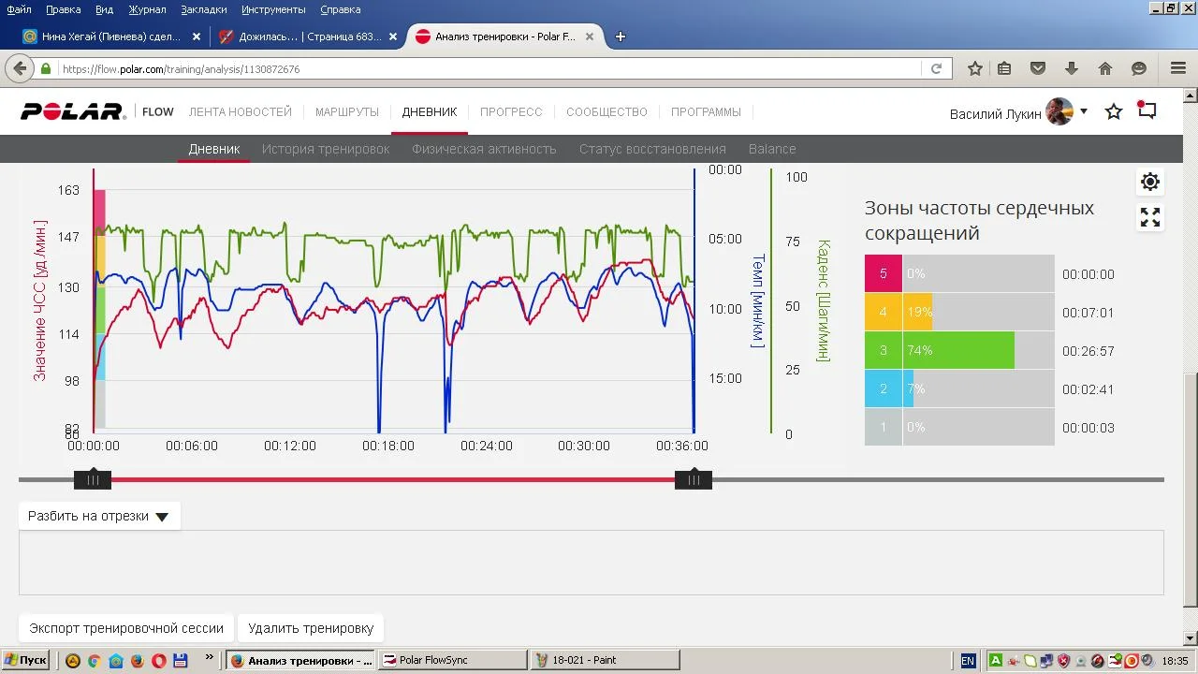The width and height of the screenshot is (1198, 674).
Task: Open the chart settings gear icon
Action: coord(1150,182)
